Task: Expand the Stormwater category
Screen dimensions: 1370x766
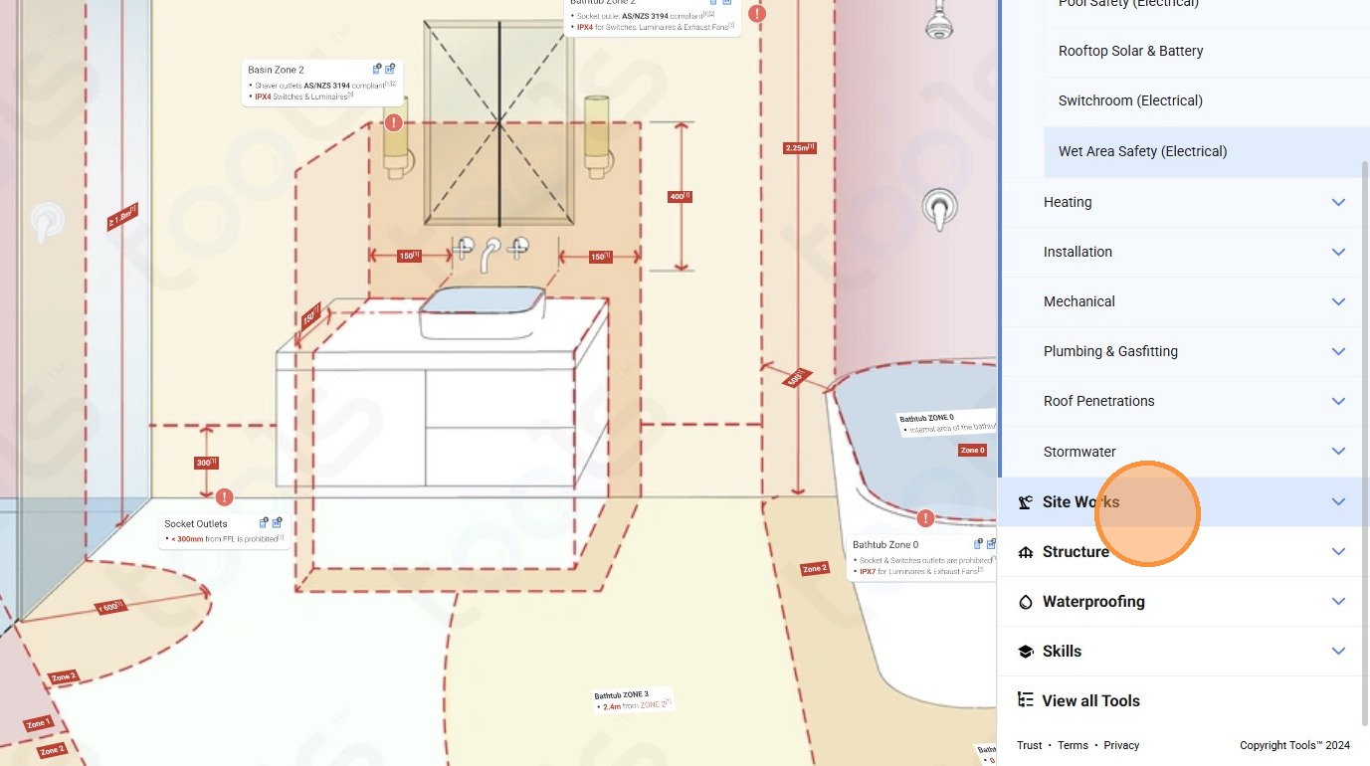Action: 1184,452
